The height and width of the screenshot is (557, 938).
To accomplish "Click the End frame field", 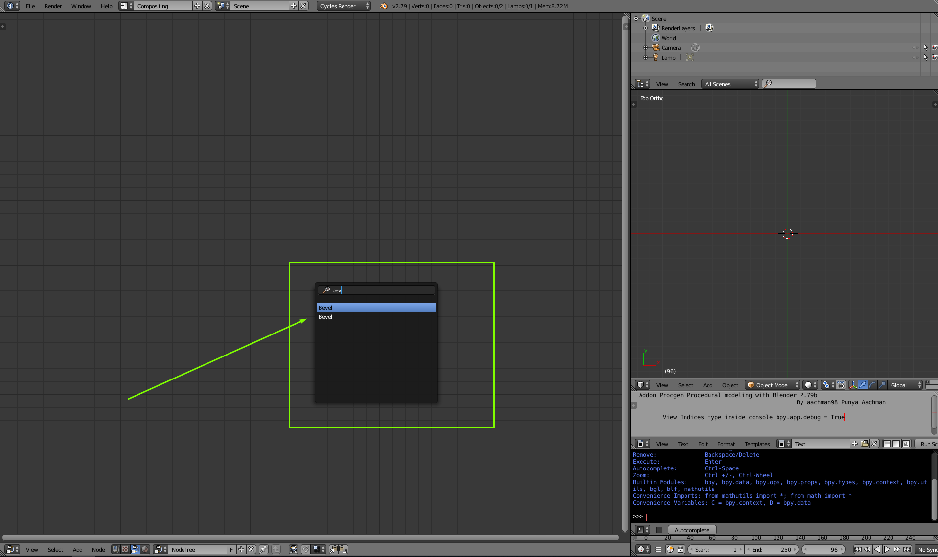I will (x=772, y=550).
